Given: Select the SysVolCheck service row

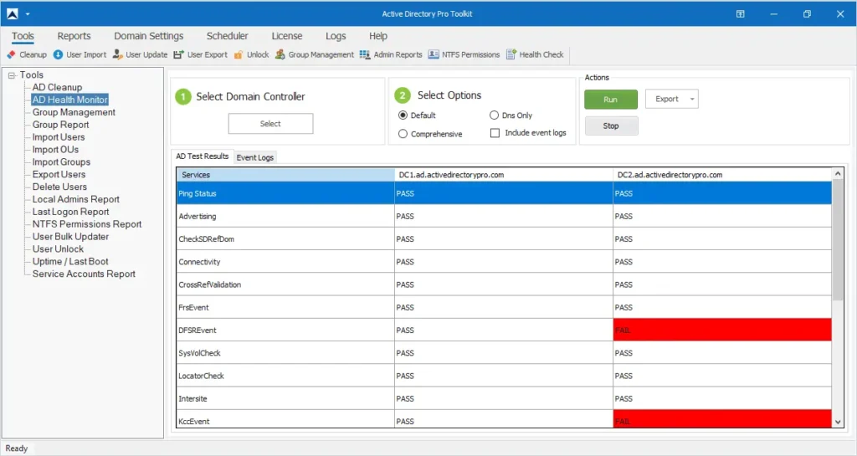Looking at the screenshot, I should [504, 353].
